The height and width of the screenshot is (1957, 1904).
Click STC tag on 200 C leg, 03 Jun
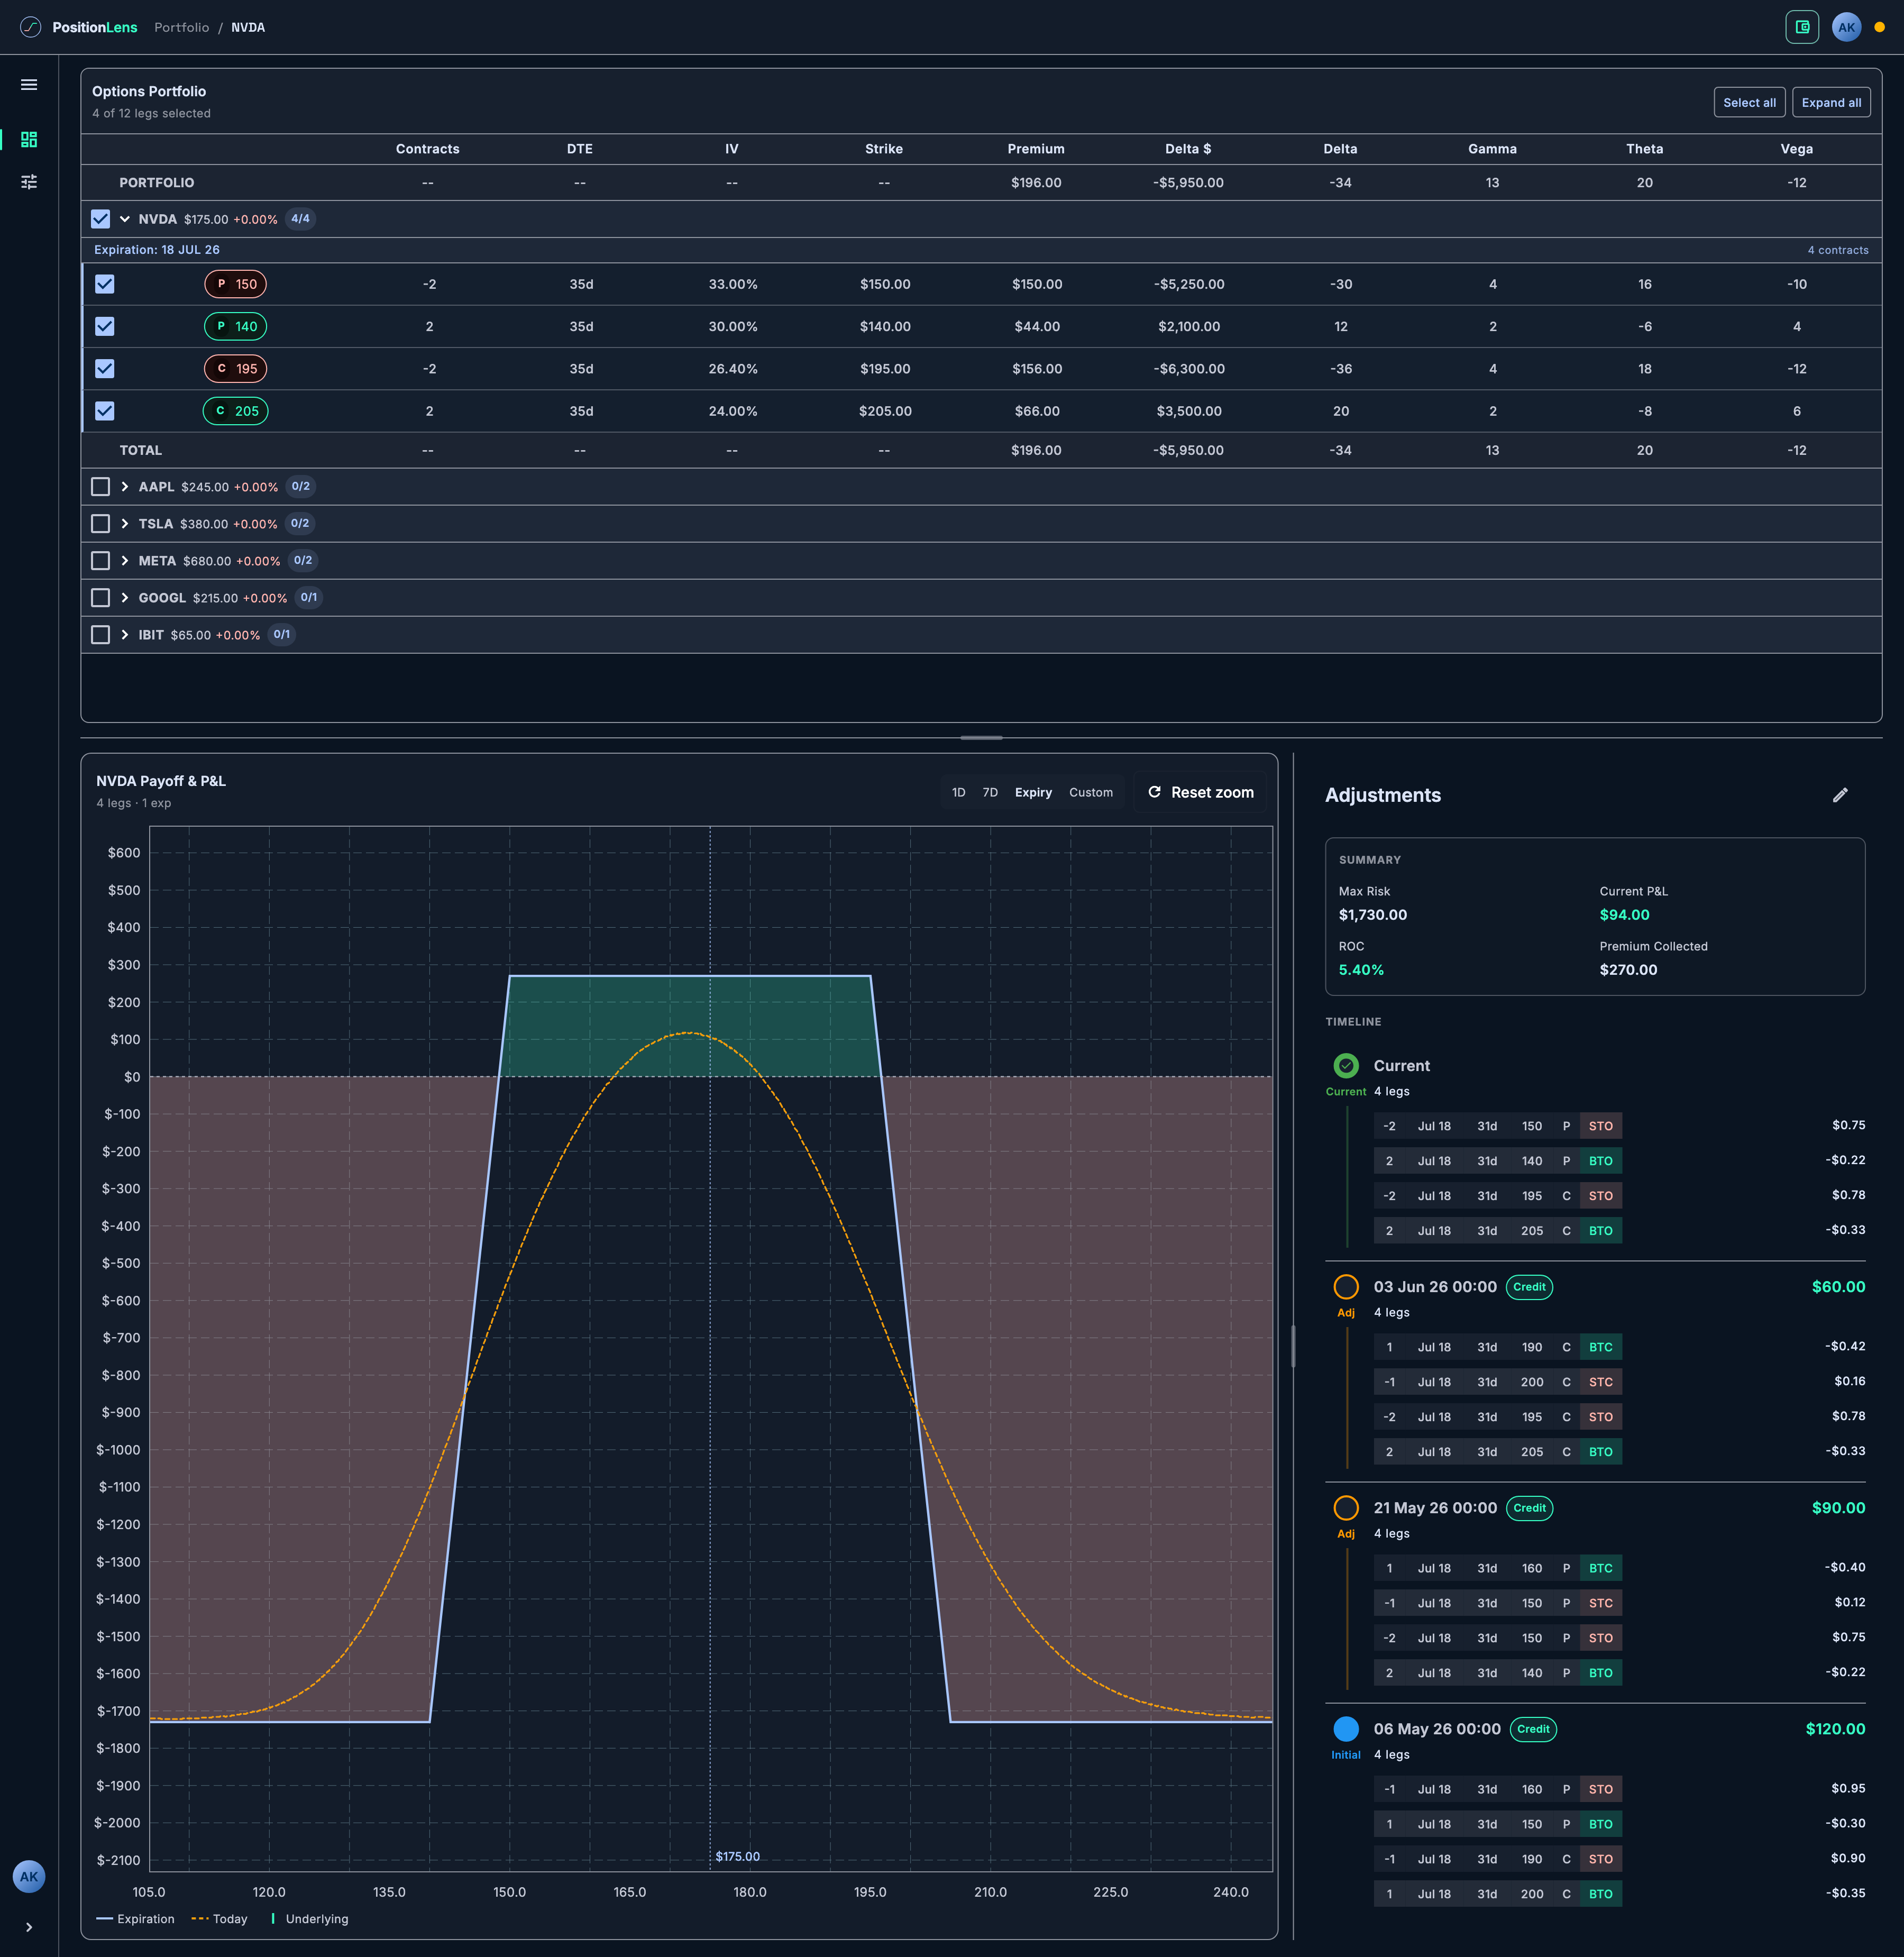(x=1600, y=1382)
